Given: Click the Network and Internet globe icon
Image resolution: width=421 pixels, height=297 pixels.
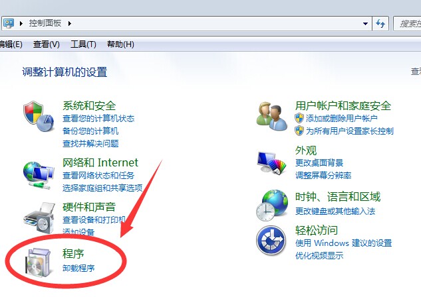Looking at the screenshot, I should [x=39, y=175].
